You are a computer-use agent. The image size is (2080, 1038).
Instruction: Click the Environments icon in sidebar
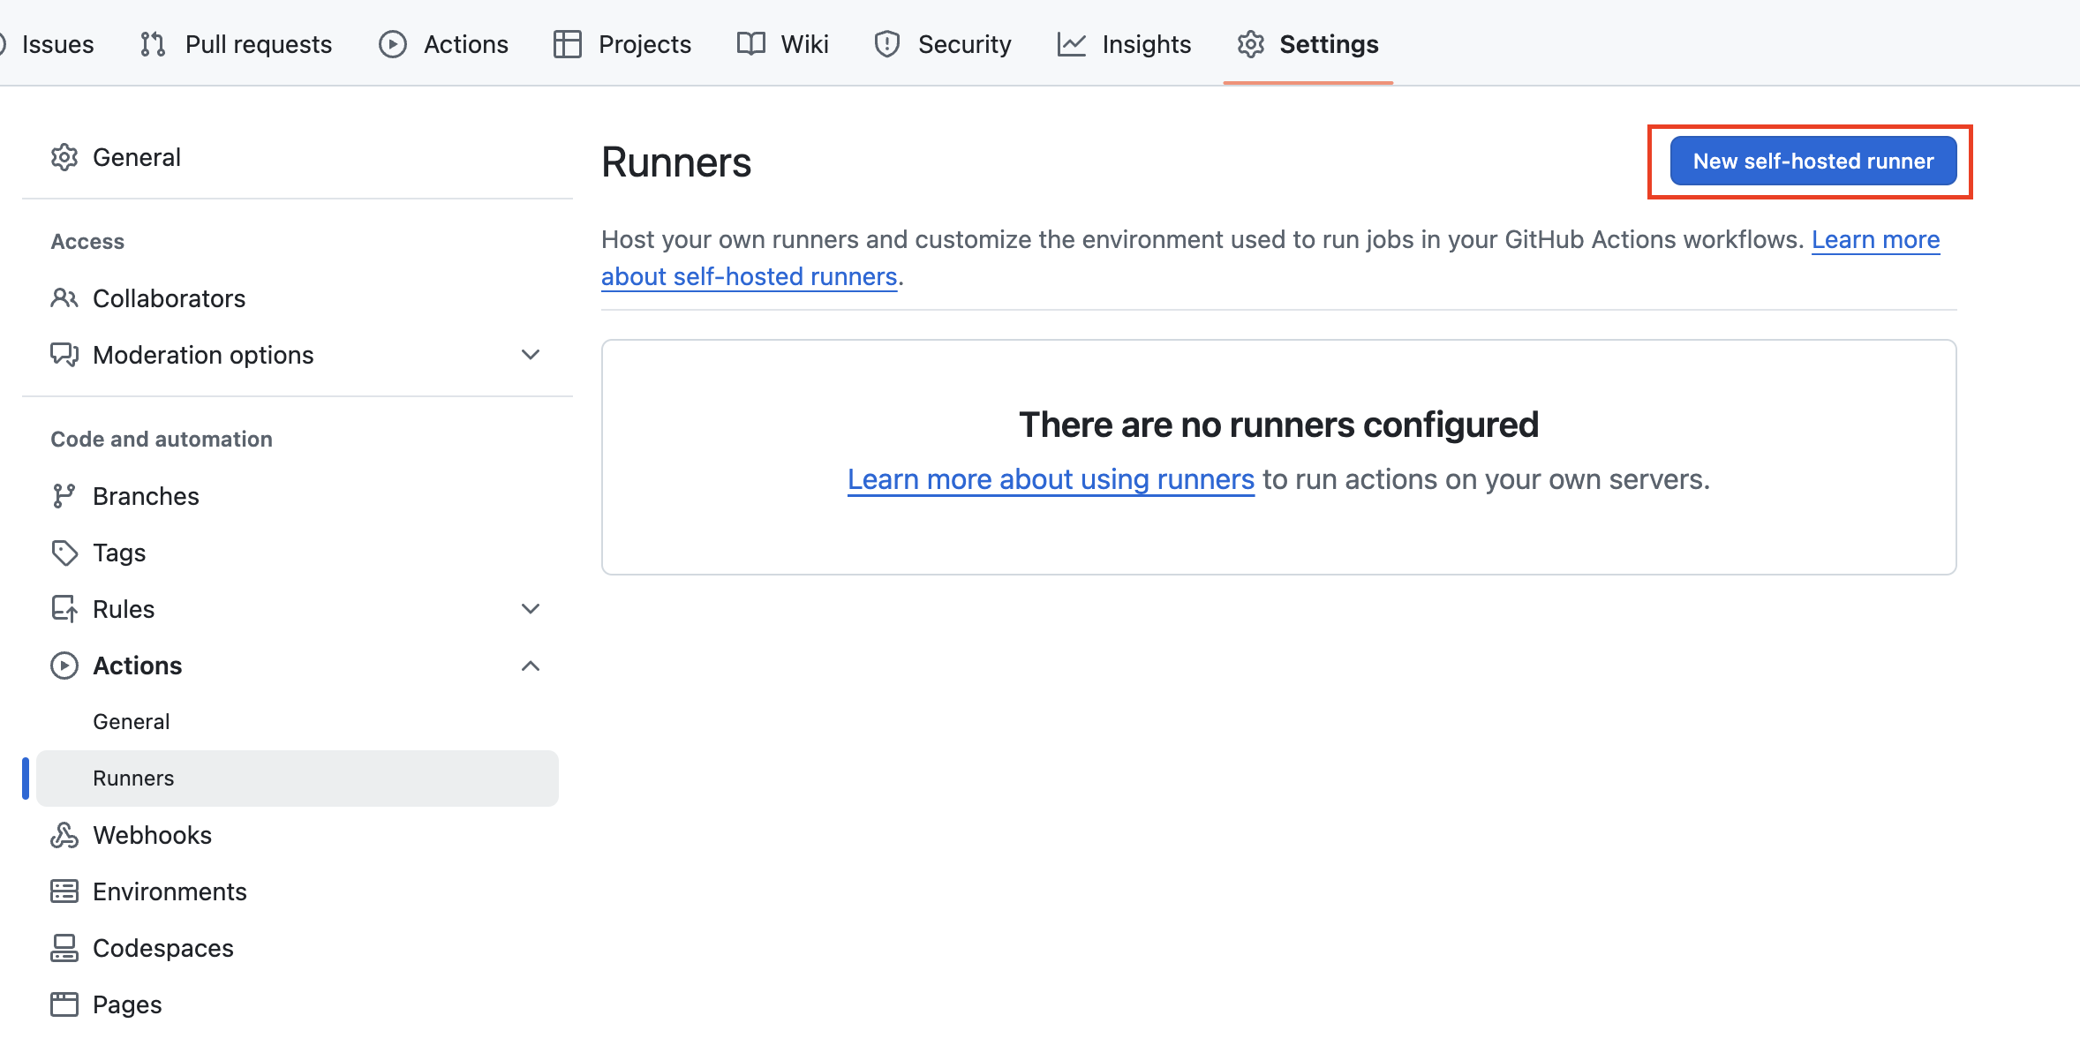64,891
